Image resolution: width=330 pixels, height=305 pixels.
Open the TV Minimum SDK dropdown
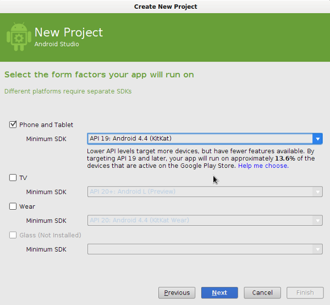point(205,192)
